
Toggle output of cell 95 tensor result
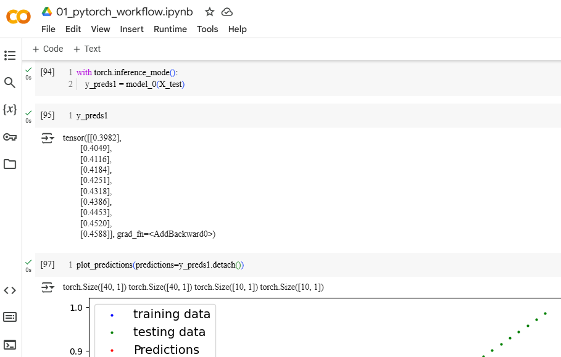point(48,138)
